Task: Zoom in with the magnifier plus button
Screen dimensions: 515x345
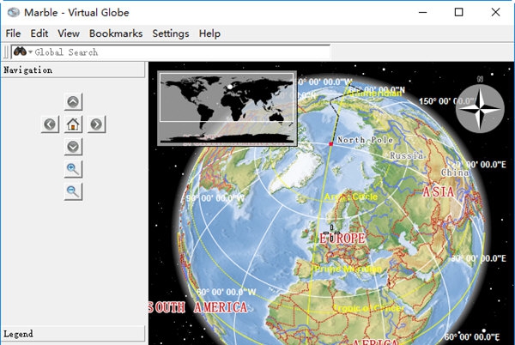Action: [x=73, y=169]
